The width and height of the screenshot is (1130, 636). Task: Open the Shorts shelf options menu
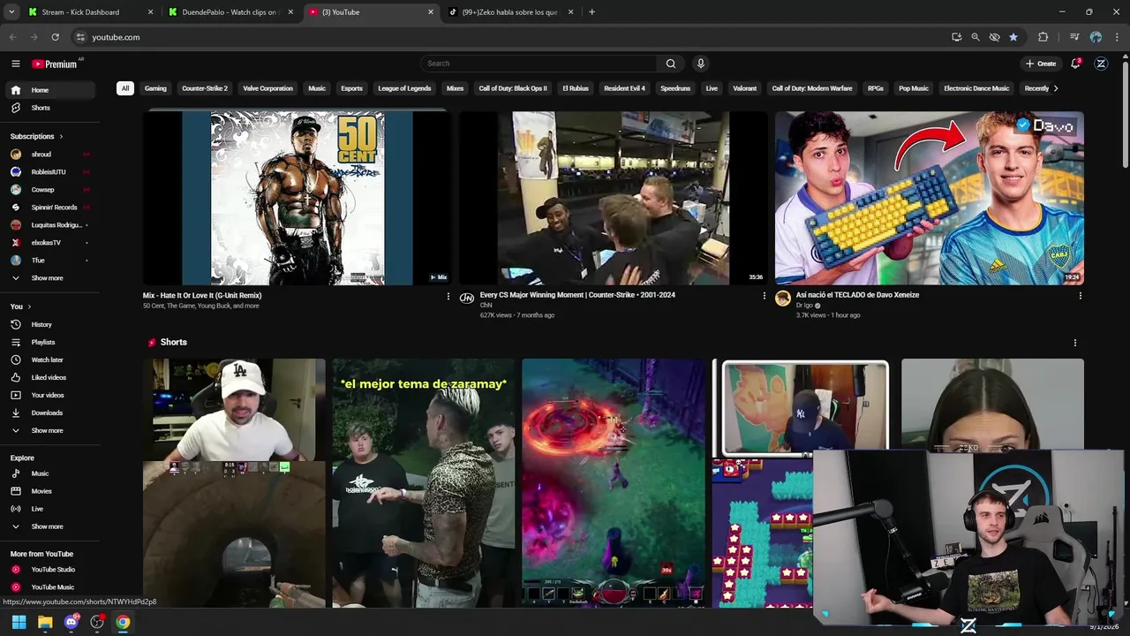[x=1074, y=343]
